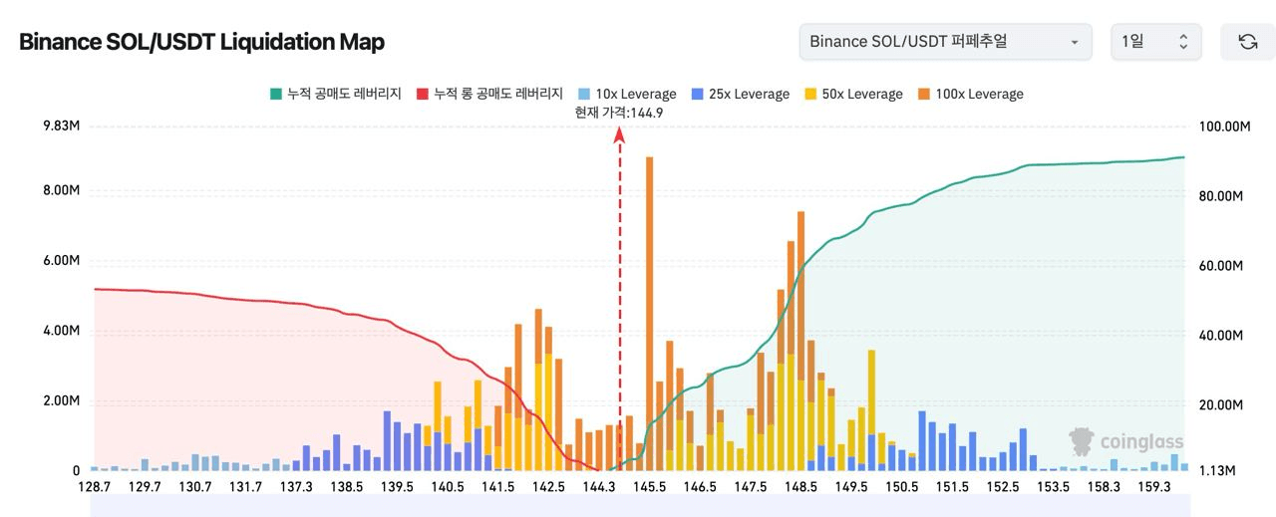Click the 현재 가격:144.9 label
Image resolution: width=1276 pixels, height=517 pixels.
[x=619, y=113]
